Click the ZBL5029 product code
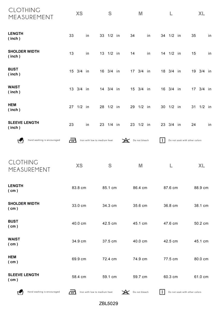Image resolution: width=217 pixels, height=310 pixels. click(x=108, y=303)
